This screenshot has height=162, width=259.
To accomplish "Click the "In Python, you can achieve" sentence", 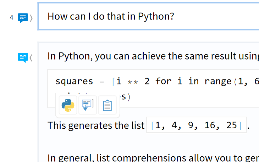I will coord(153,56).
